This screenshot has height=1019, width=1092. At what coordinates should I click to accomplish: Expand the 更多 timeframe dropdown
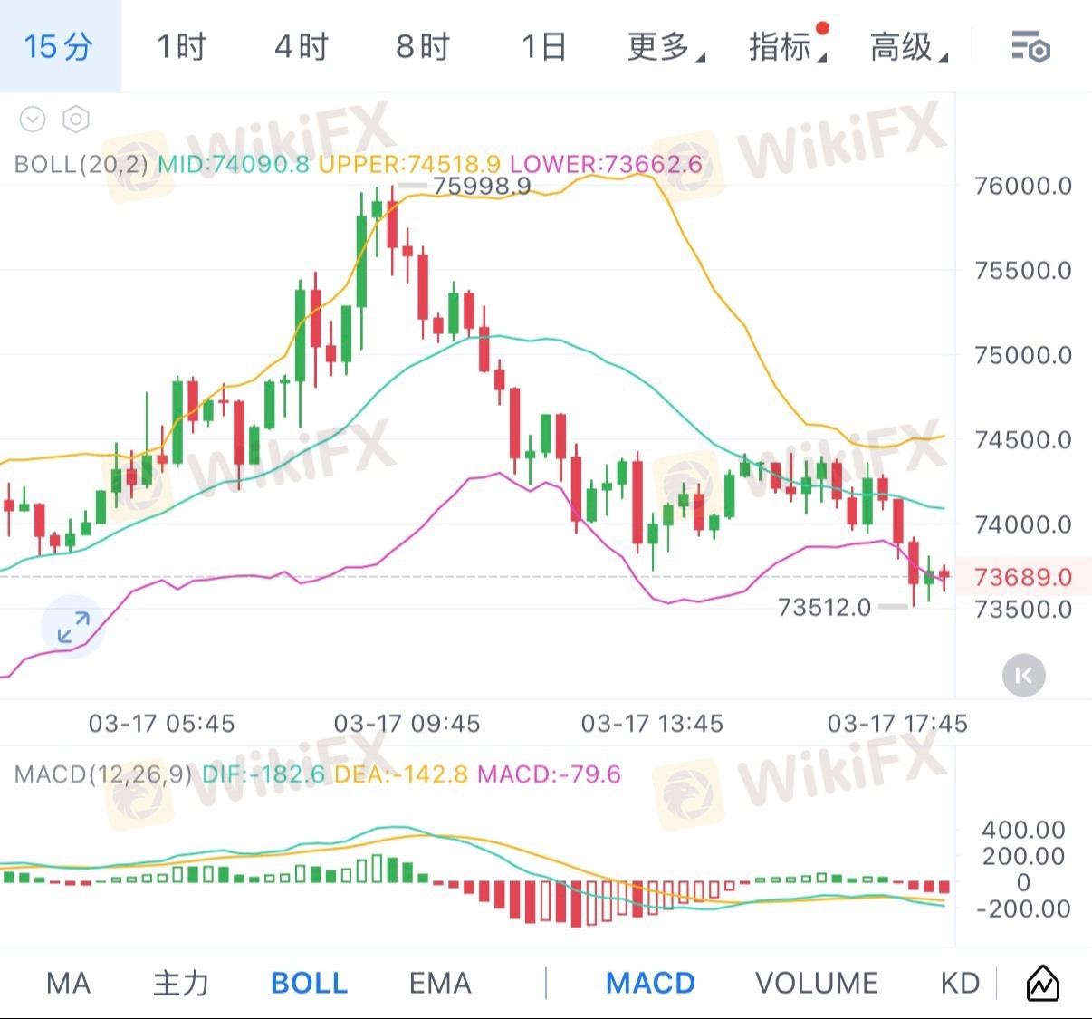coord(665,46)
